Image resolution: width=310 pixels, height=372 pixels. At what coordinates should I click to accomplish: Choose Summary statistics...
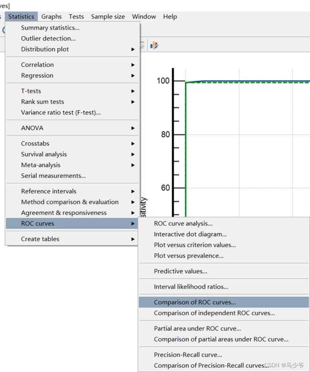click(72, 28)
